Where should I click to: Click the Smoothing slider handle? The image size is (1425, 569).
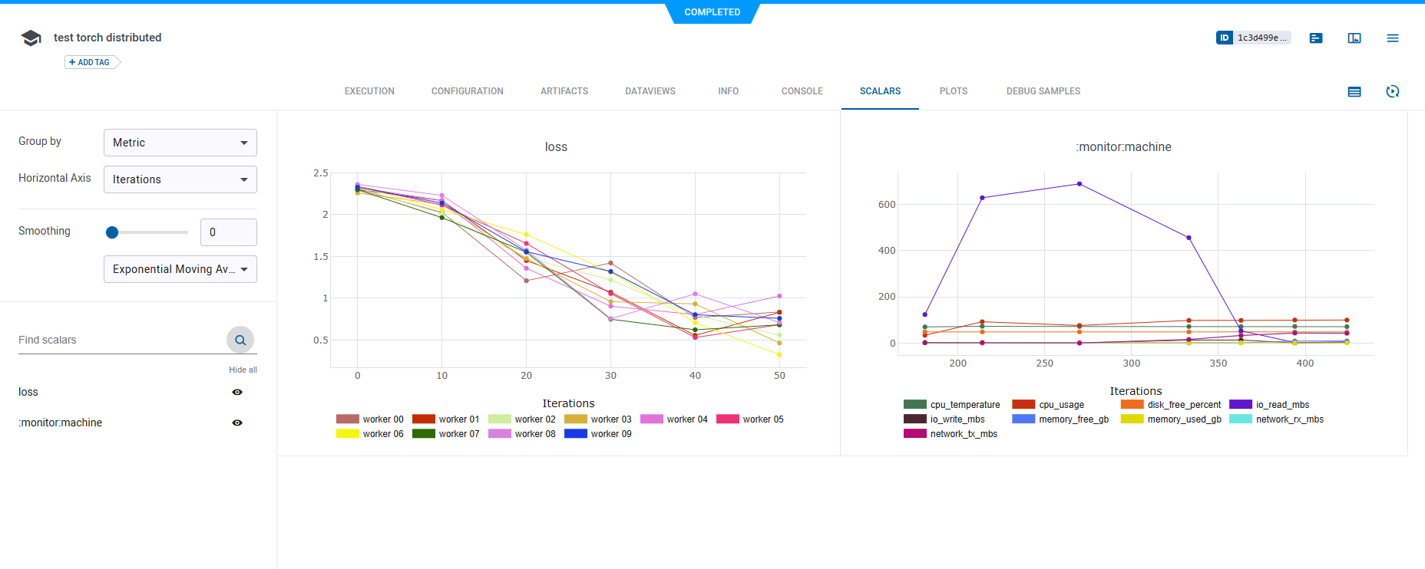point(112,232)
